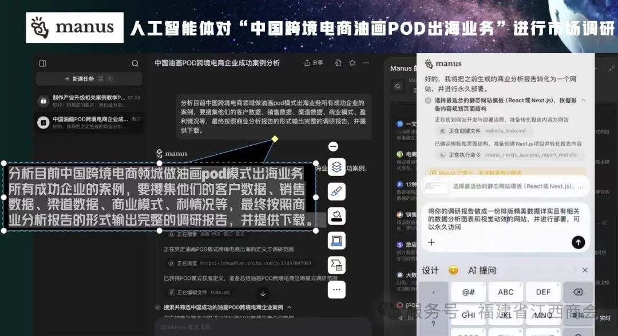Click the minus button above the floating toolbar

click(333, 147)
